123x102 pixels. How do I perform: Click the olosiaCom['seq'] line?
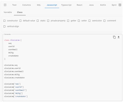12,84
